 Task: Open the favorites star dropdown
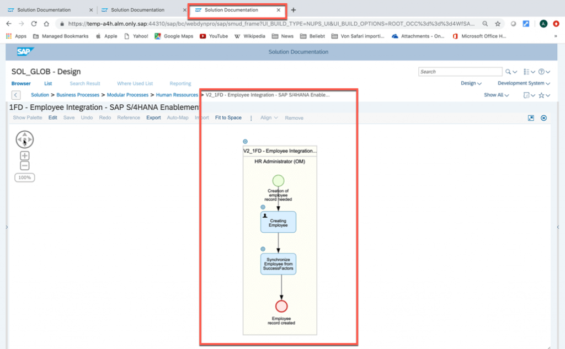[x=544, y=95]
